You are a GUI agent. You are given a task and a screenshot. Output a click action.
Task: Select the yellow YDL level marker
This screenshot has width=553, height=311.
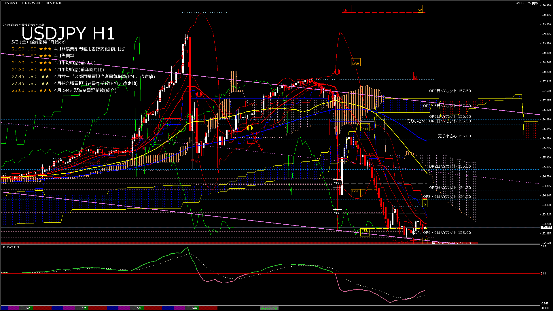[365, 232]
